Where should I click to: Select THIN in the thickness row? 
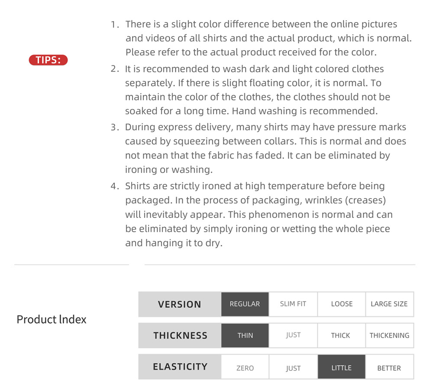245,335
